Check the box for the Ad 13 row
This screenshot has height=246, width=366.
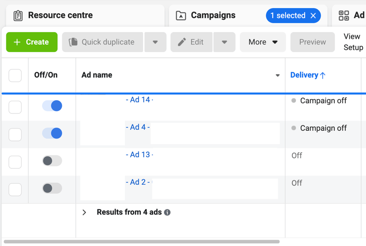click(15, 162)
